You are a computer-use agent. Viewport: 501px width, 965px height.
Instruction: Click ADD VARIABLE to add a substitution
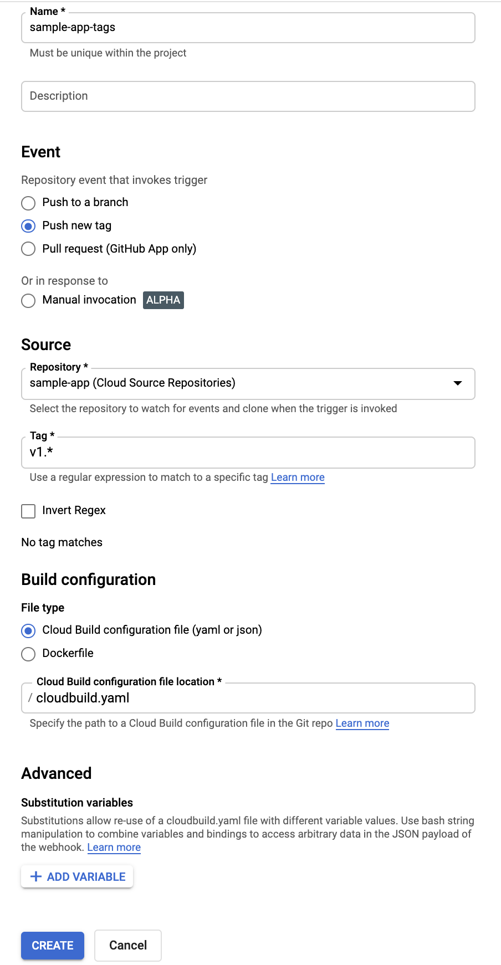(76, 876)
